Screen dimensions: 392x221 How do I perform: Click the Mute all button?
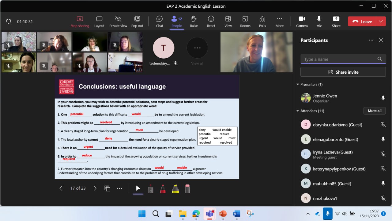click(374, 111)
